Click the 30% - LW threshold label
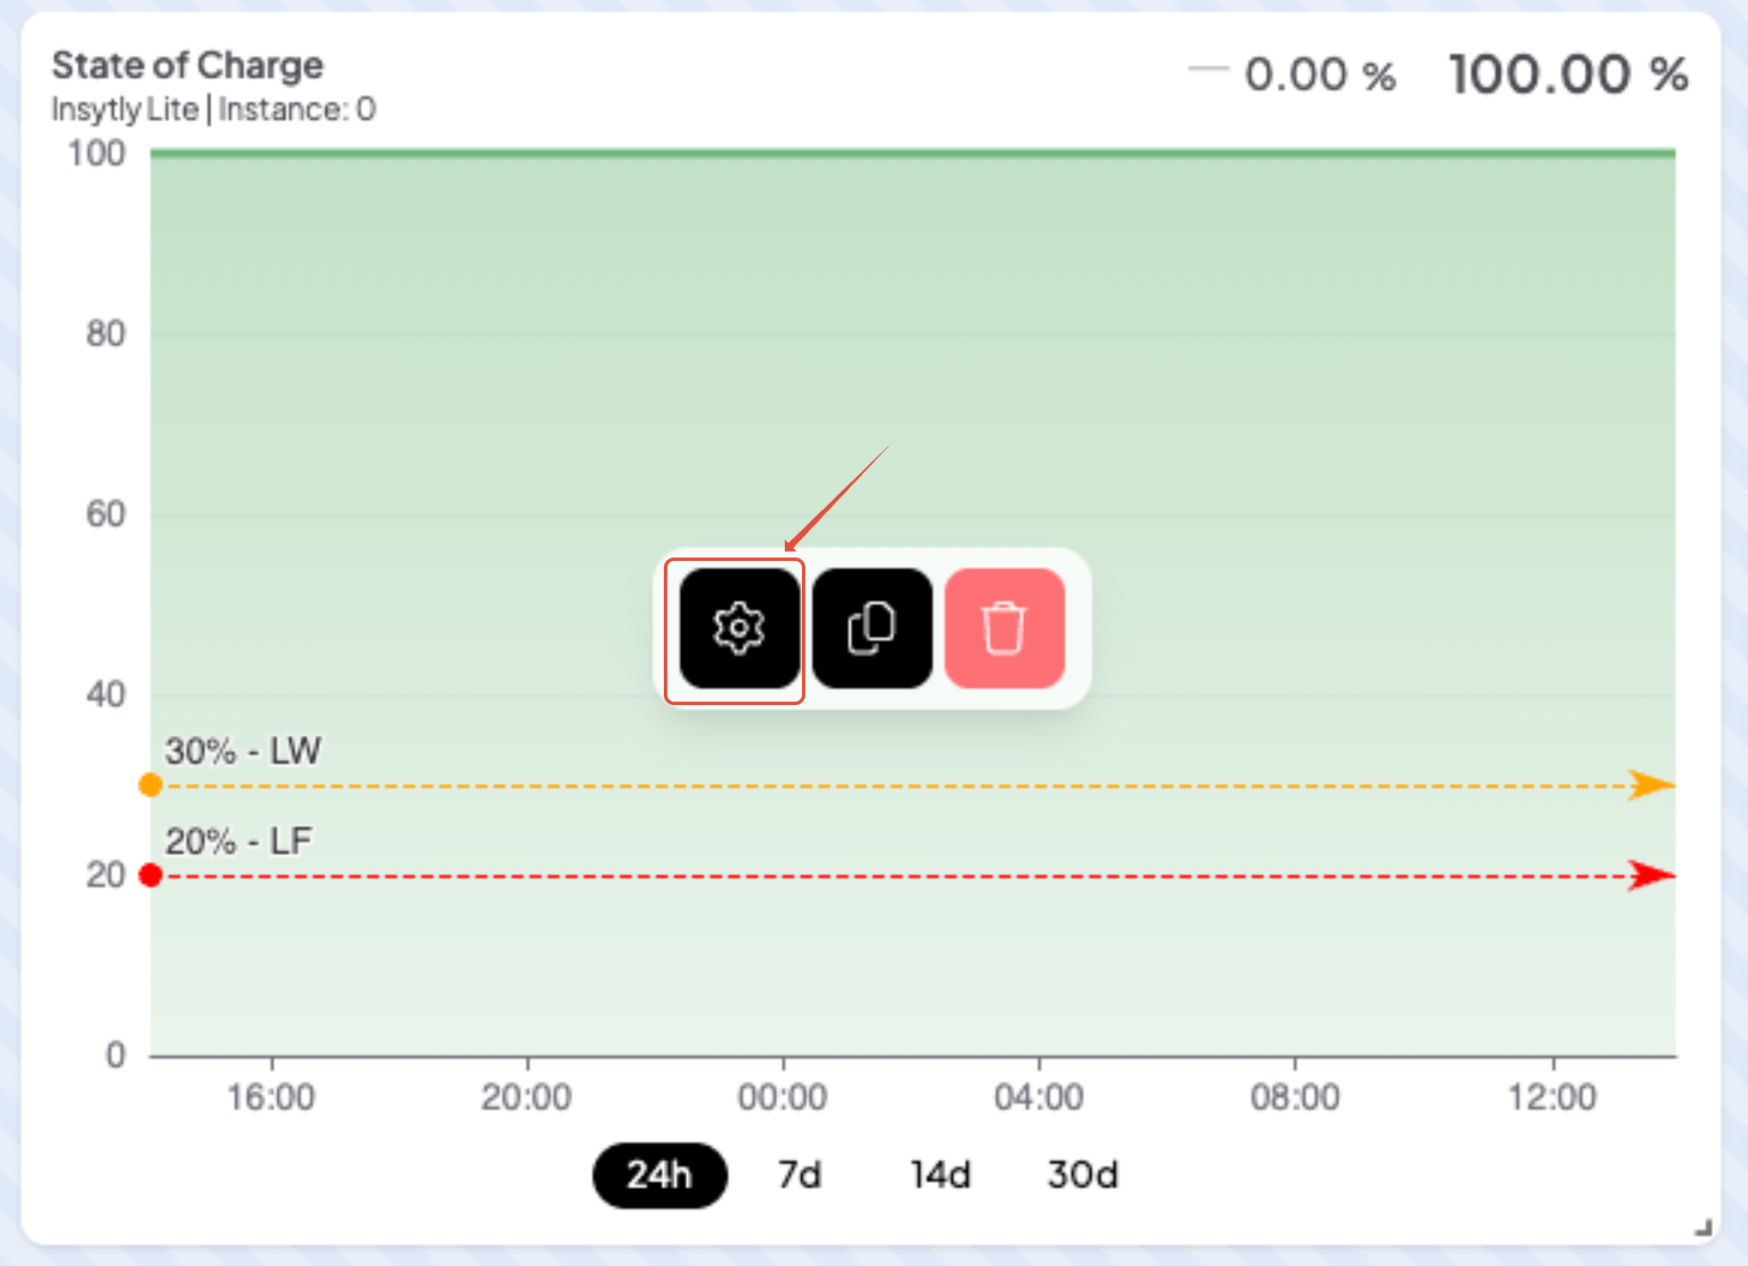 pyautogui.click(x=243, y=751)
